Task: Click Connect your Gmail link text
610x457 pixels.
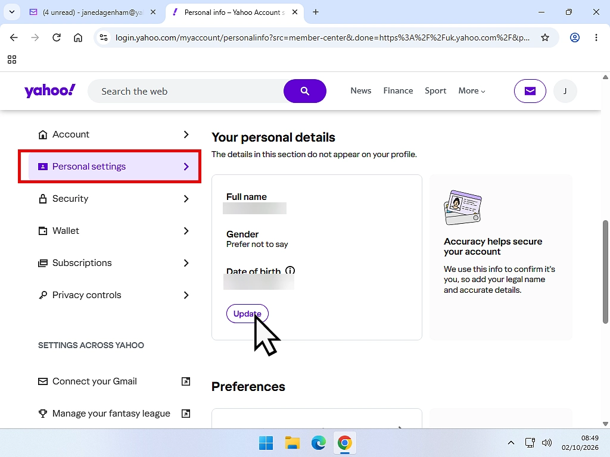Action: 95,381
